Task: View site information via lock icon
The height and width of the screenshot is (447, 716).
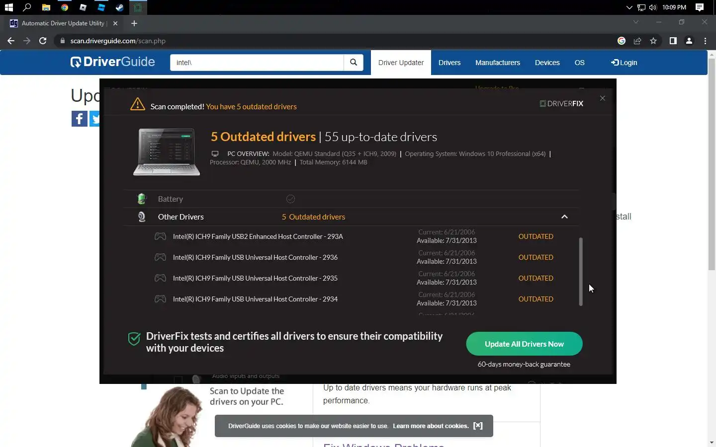Action: (63, 41)
